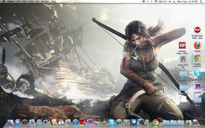The image size is (205, 128).
Task: Open Spotlight search magnifier
Action: pyautogui.click(x=201, y=1)
